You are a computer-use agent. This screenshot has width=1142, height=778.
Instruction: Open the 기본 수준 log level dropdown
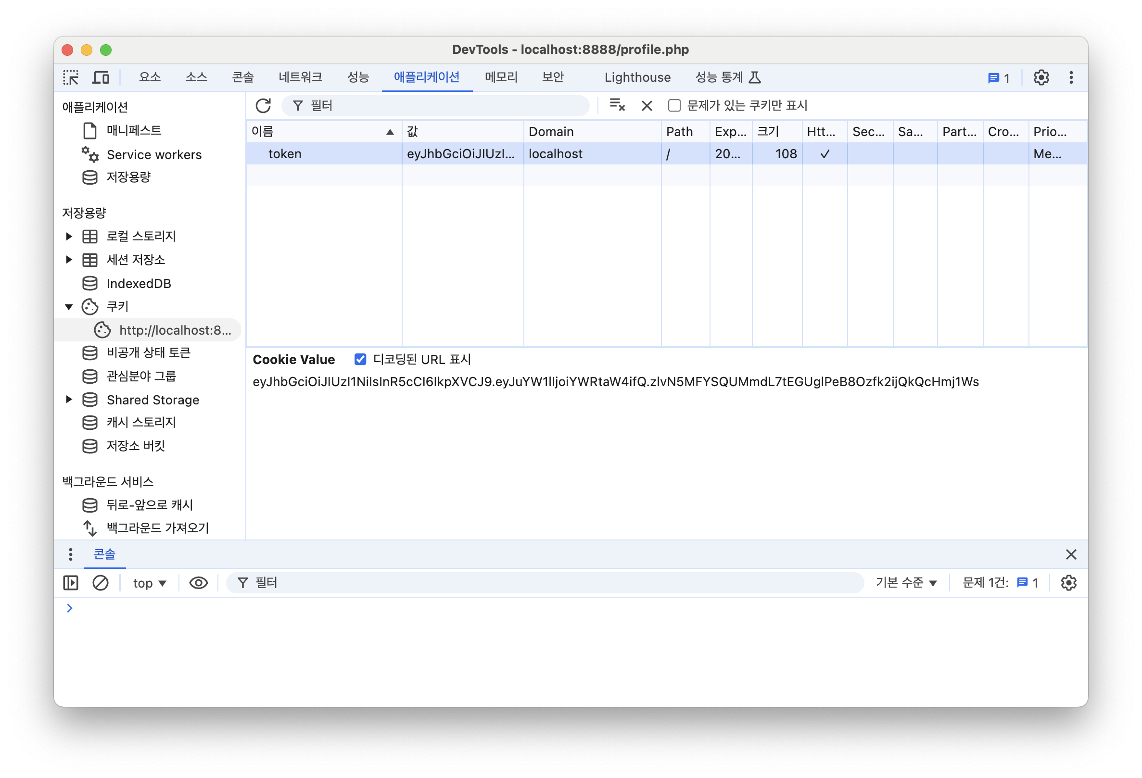click(906, 582)
